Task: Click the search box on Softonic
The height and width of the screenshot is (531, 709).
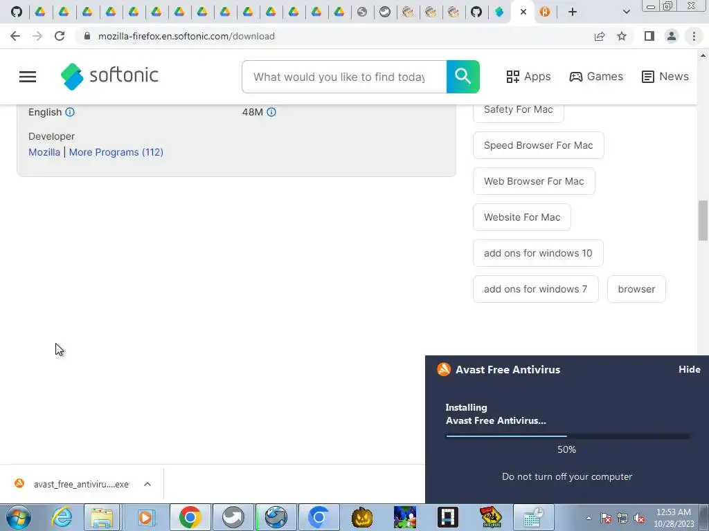Action: pyautogui.click(x=344, y=77)
